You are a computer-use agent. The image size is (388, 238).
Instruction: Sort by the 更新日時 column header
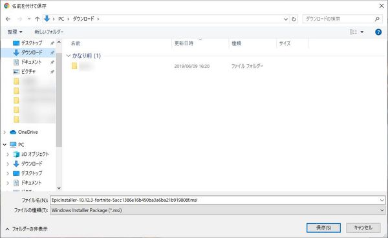coord(184,43)
